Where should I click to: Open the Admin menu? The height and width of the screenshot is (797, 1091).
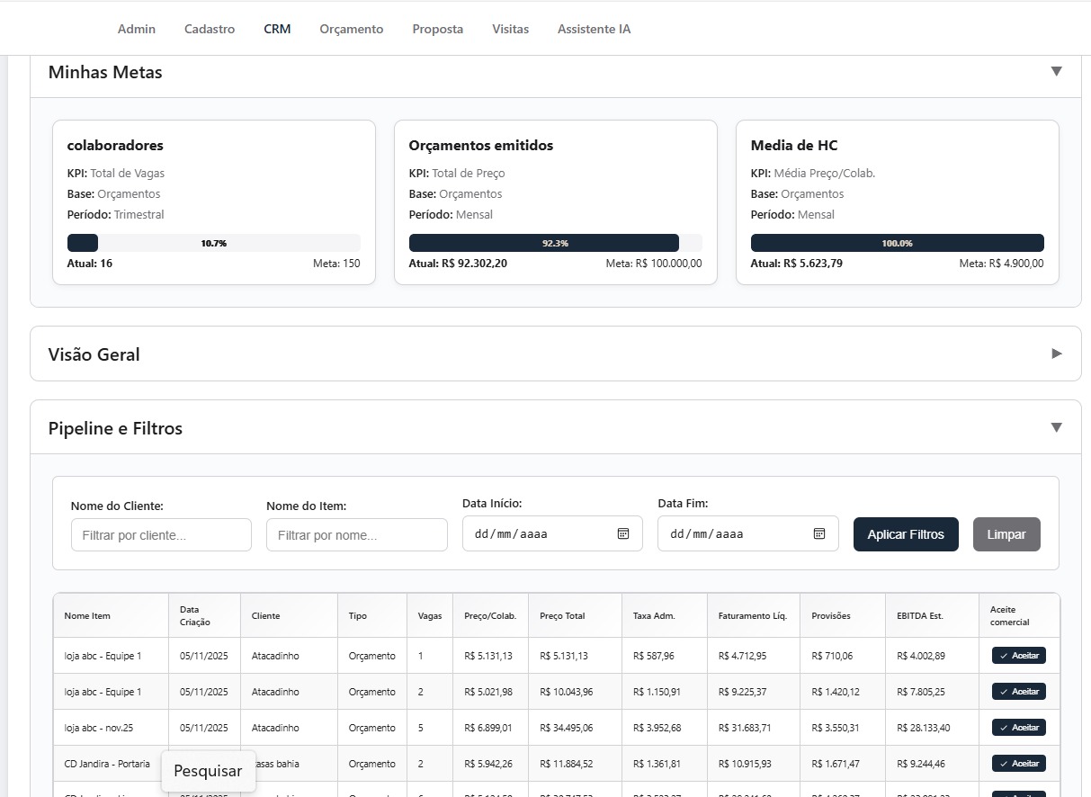pos(137,29)
